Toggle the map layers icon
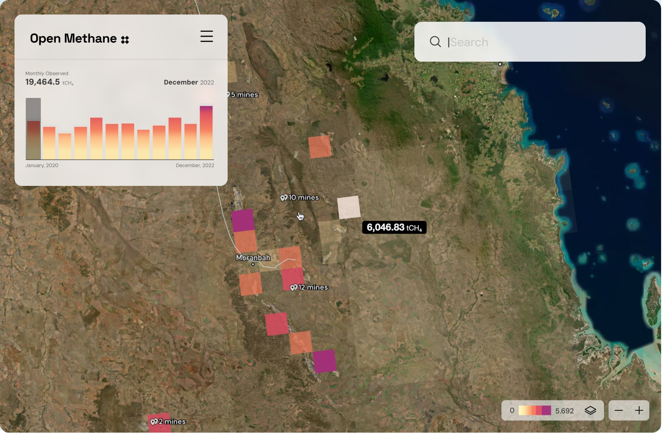 pos(590,411)
